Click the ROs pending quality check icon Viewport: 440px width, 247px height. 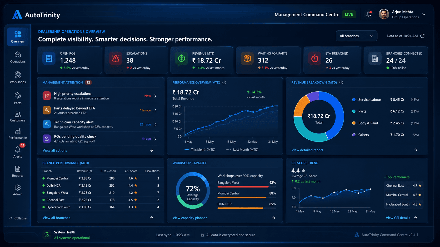pyautogui.click(x=47, y=139)
